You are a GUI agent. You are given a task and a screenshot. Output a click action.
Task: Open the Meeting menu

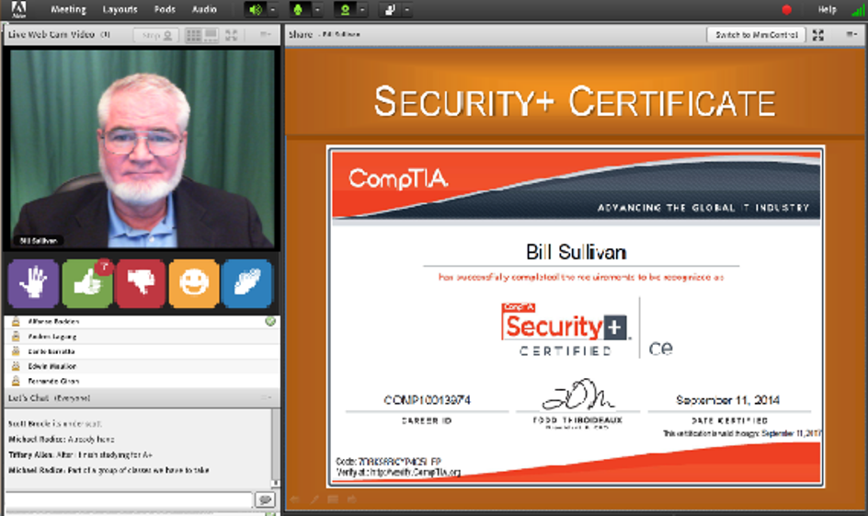(69, 9)
